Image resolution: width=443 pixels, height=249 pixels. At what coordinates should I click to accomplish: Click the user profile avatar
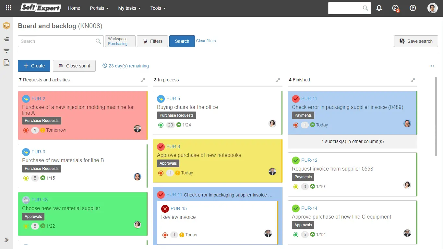pyautogui.click(x=433, y=8)
